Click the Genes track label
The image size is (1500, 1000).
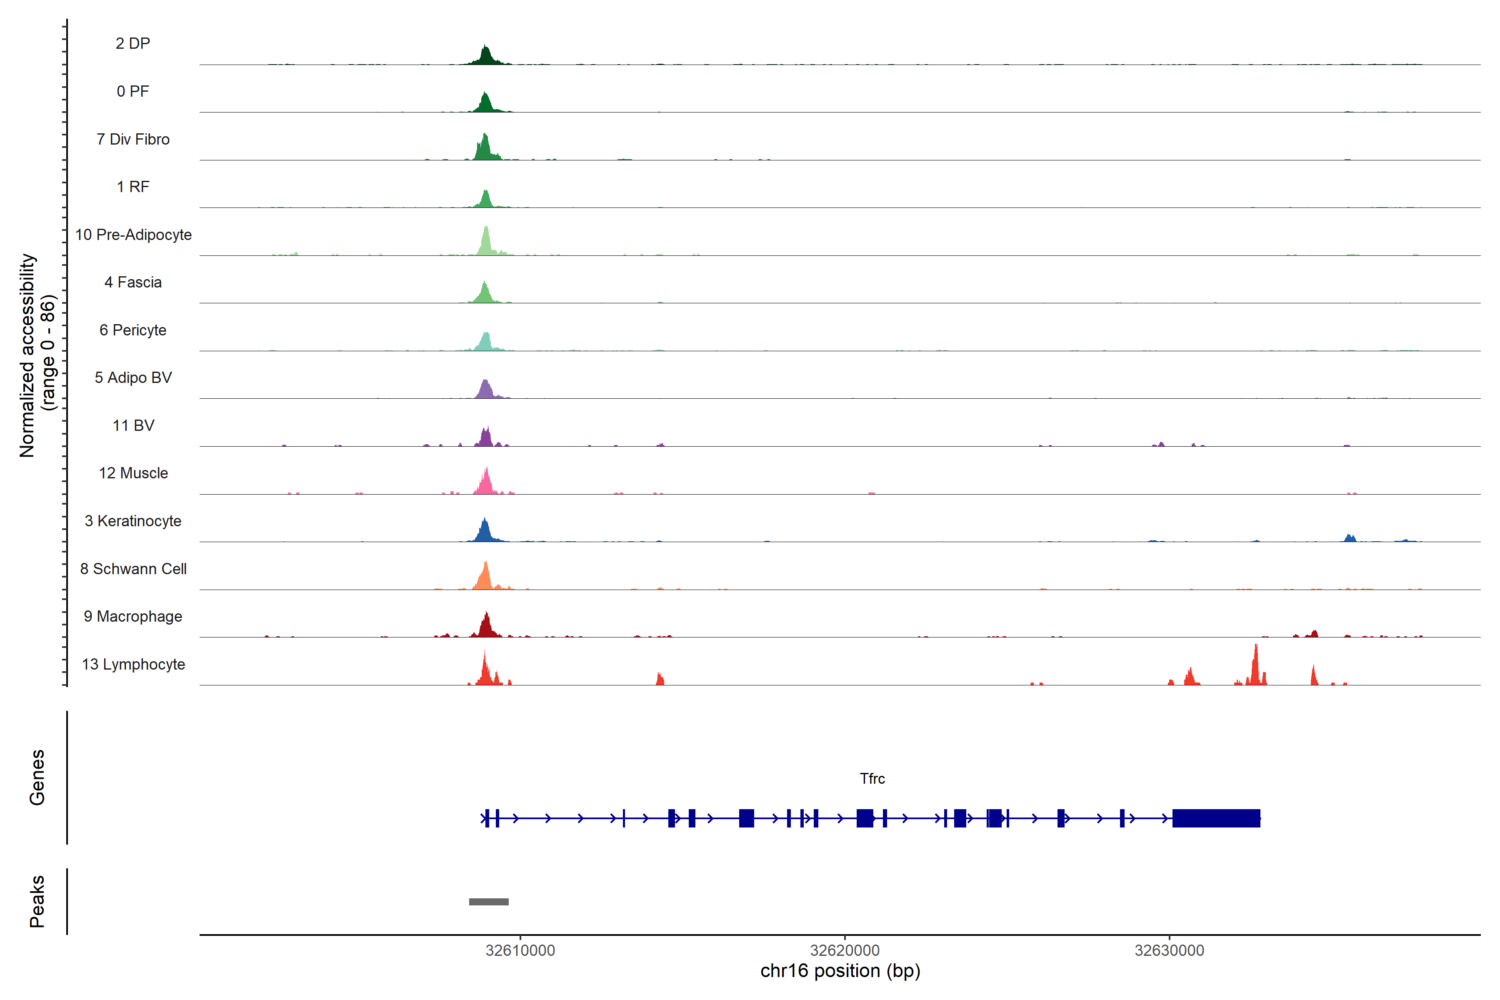(37, 777)
